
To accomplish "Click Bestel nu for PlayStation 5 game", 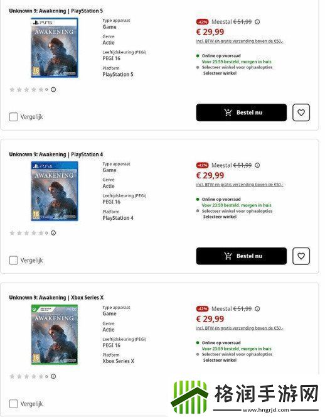I will tap(242, 112).
